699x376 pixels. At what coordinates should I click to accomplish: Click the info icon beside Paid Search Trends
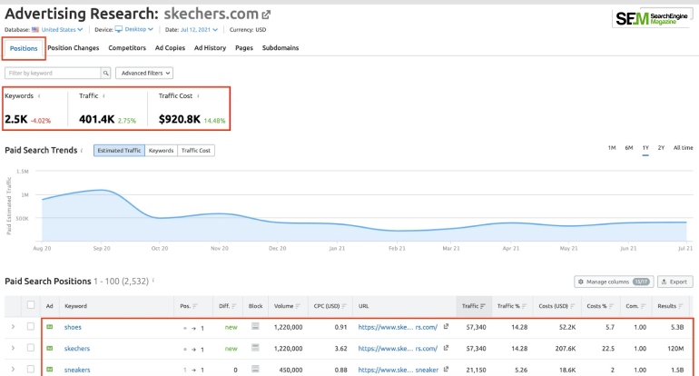coord(82,151)
